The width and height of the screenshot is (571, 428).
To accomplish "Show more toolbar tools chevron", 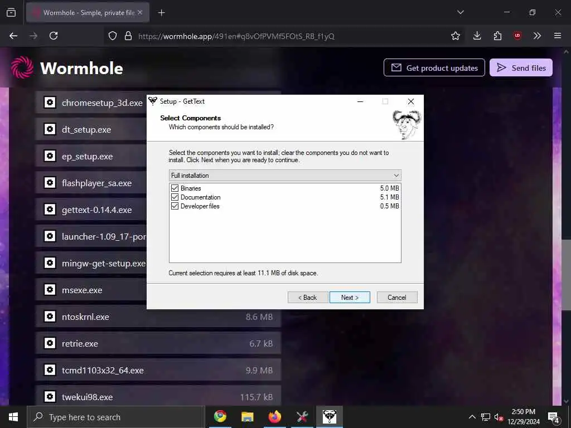I will coord(537,36).
